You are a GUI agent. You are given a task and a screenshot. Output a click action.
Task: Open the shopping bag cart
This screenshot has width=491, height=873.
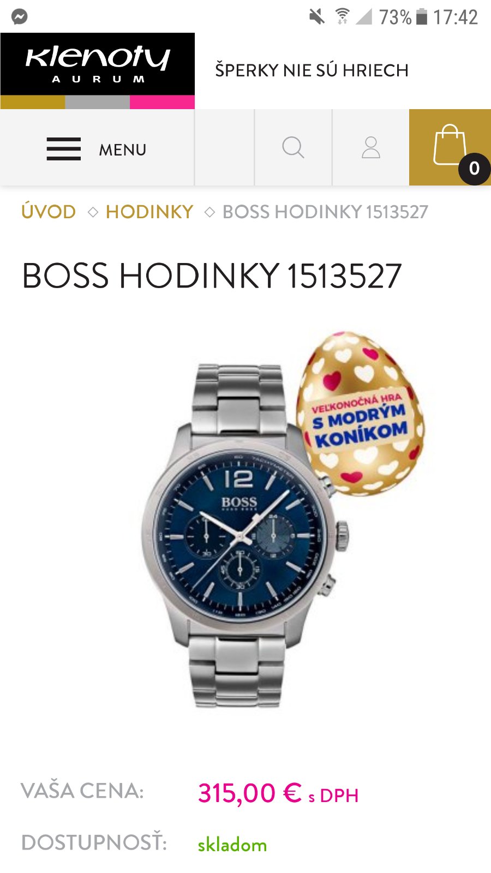click(450, 147)
